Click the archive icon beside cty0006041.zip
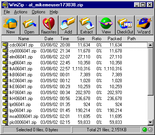This screenshot has width=155, height=135. point(5,51)
